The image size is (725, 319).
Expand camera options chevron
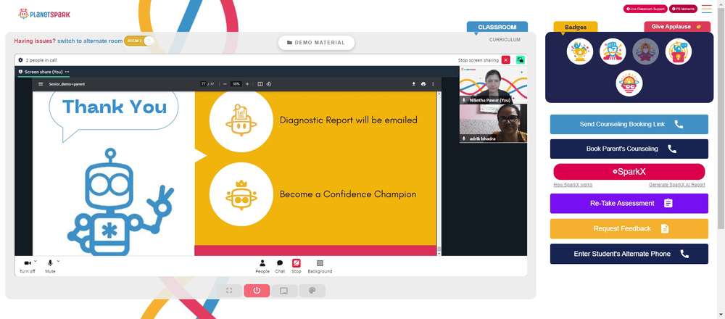pos(36,261)
